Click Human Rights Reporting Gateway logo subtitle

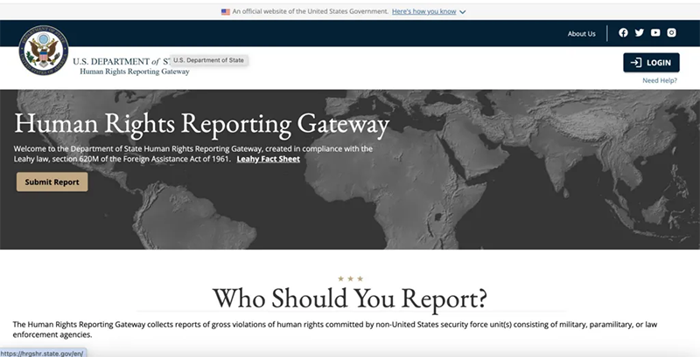tap(134, 72)
